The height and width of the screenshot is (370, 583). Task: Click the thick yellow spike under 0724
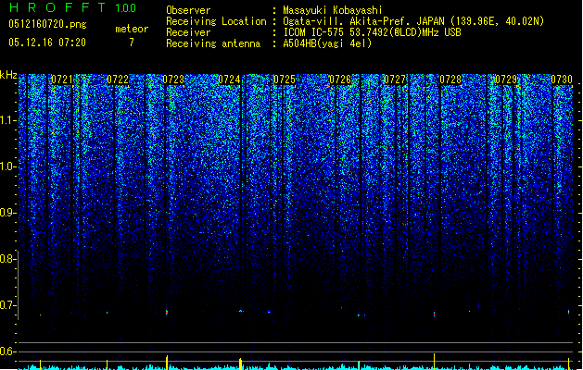241,364
